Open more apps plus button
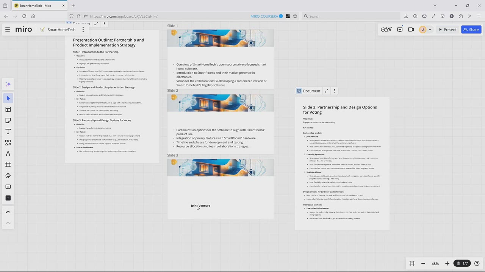Viewport: 485px width, 272px height. (8, 198)
